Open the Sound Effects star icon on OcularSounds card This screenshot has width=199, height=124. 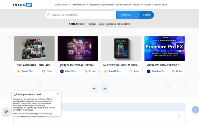point(19,71)
